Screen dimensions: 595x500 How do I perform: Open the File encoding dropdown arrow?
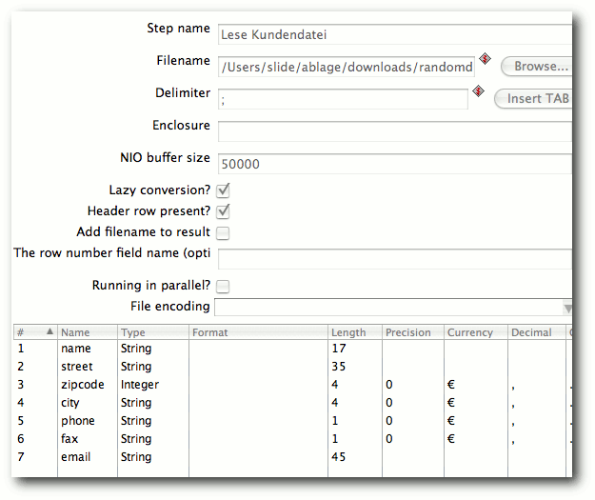(x=567, y=308)
